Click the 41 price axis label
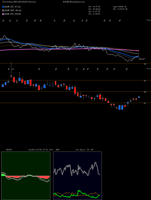This screenshot has width=151, height=200. 145,81
